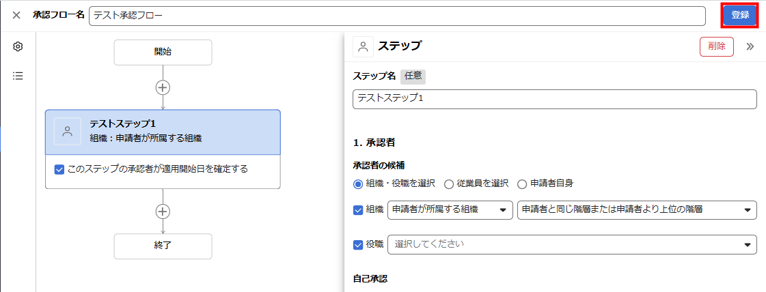766x292 pixels.
Task: Collapse the step panel with double chevron
Action: 750,46
